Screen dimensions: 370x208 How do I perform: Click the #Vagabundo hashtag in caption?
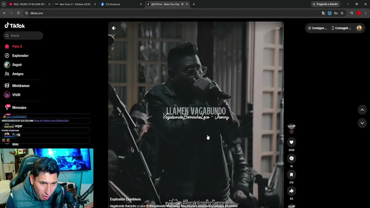click(x=158, y=206)
